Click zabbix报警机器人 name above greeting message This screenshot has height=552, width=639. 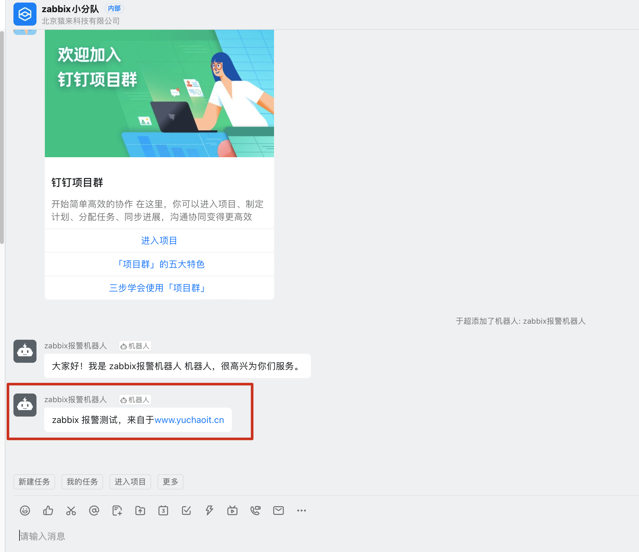tap(76, 346)
